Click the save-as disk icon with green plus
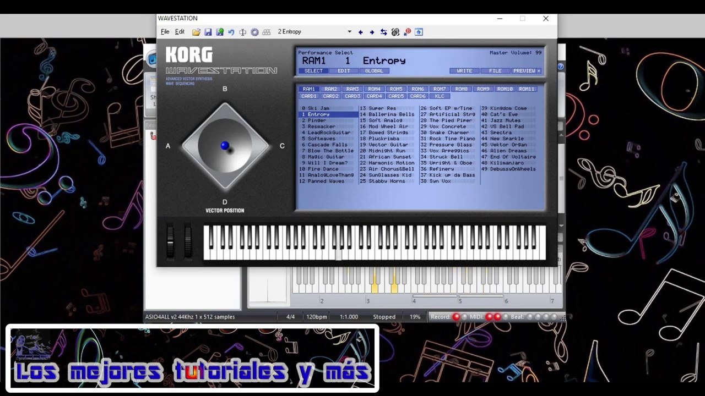This screenshot has width=705, height=396. point(220,32)
